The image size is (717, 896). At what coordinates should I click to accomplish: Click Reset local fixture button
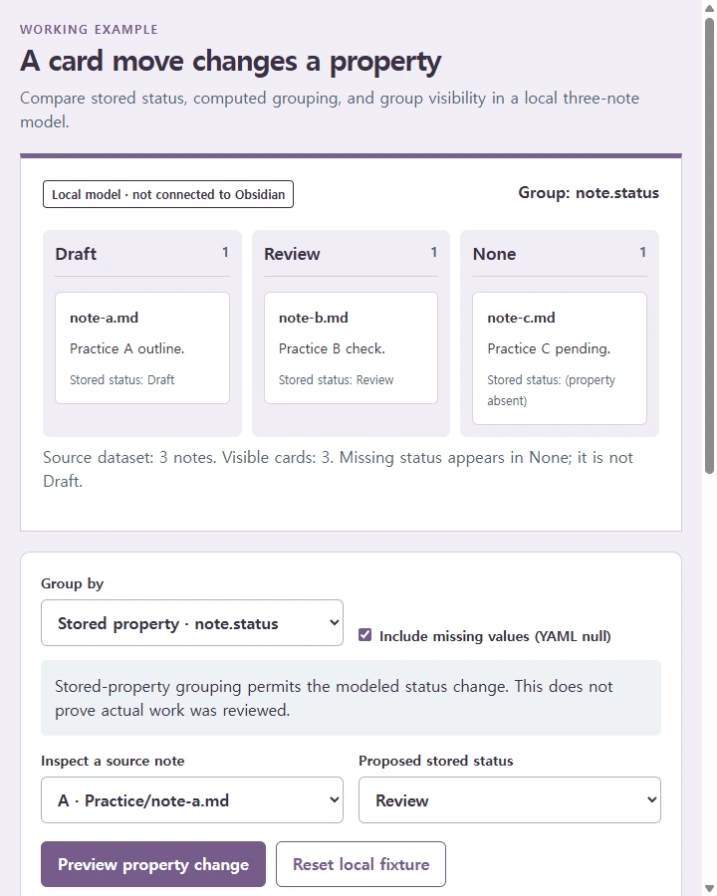tap(360, 864)
